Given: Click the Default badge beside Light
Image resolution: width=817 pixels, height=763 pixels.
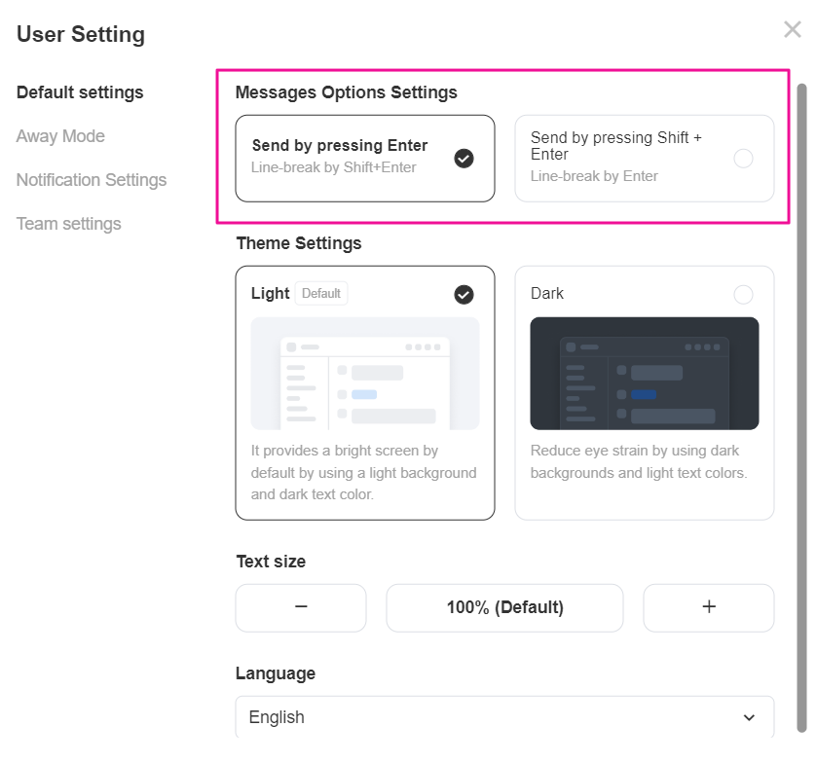Looking at the screenshot, I should click(321, 293).
